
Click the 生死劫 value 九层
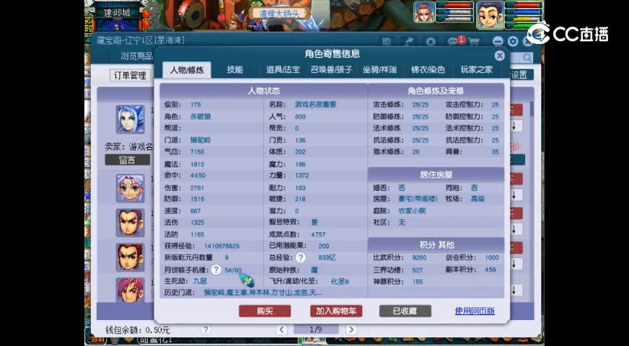(x=200, y=281)
